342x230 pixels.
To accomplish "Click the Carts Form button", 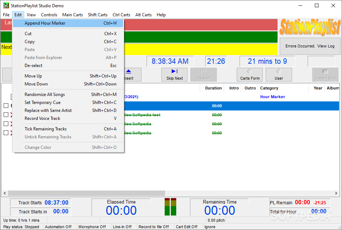I will pos(250,75).
